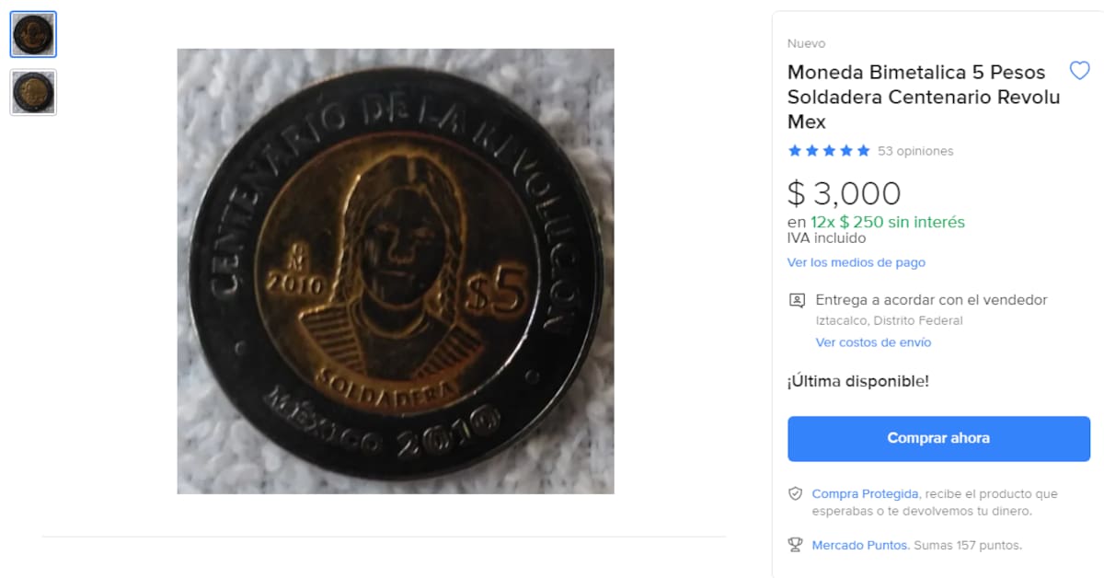1104x578 pixels.
Task: Click the 12x $ 250 sin interés text
Action: [x=888, y=222]
